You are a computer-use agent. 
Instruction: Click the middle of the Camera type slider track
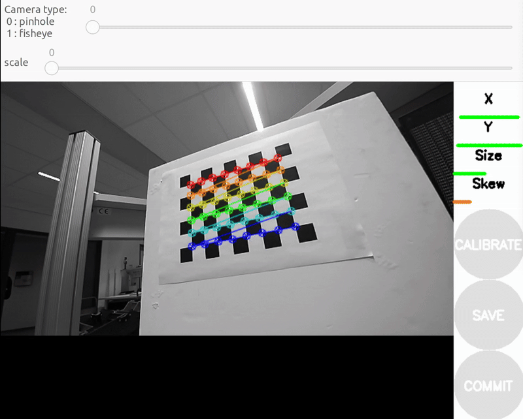click(x=302, y=27)
